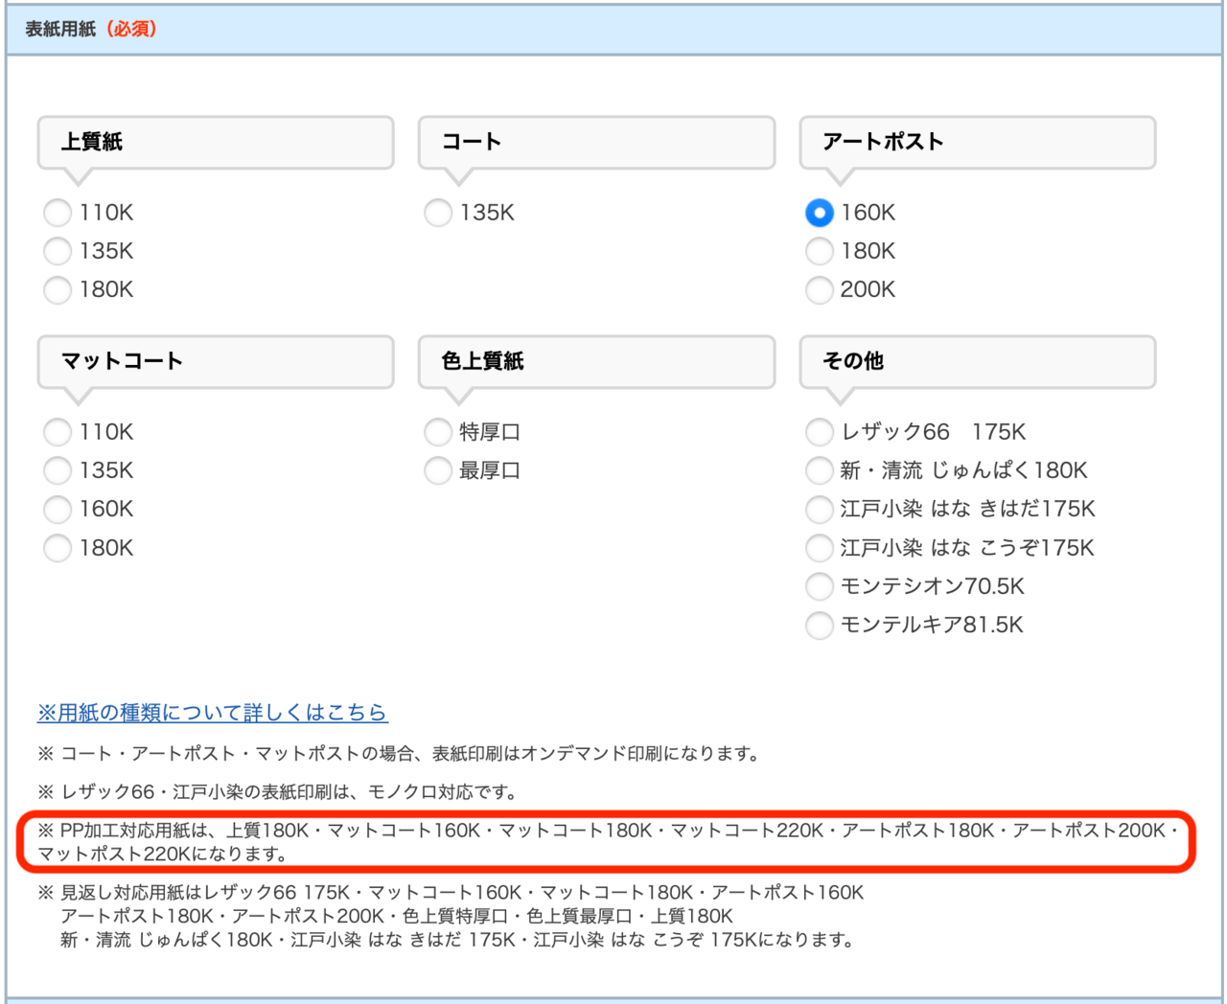Select アートポスト 200K paper option
This screenshot has height=1004, width=1227.
coord(820,289)
